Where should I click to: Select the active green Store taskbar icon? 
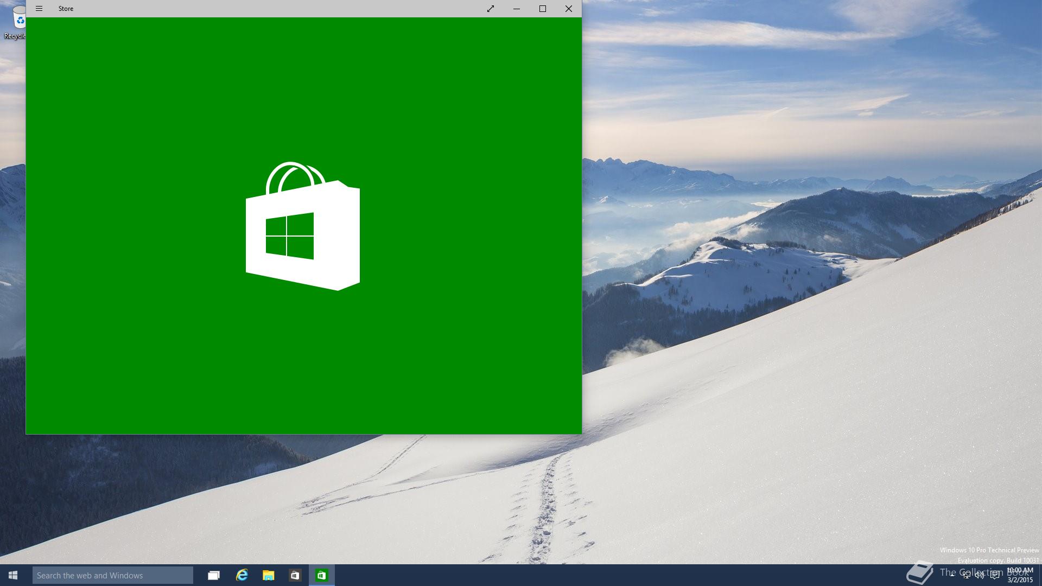pyautogui.click(x=322, y=575)
